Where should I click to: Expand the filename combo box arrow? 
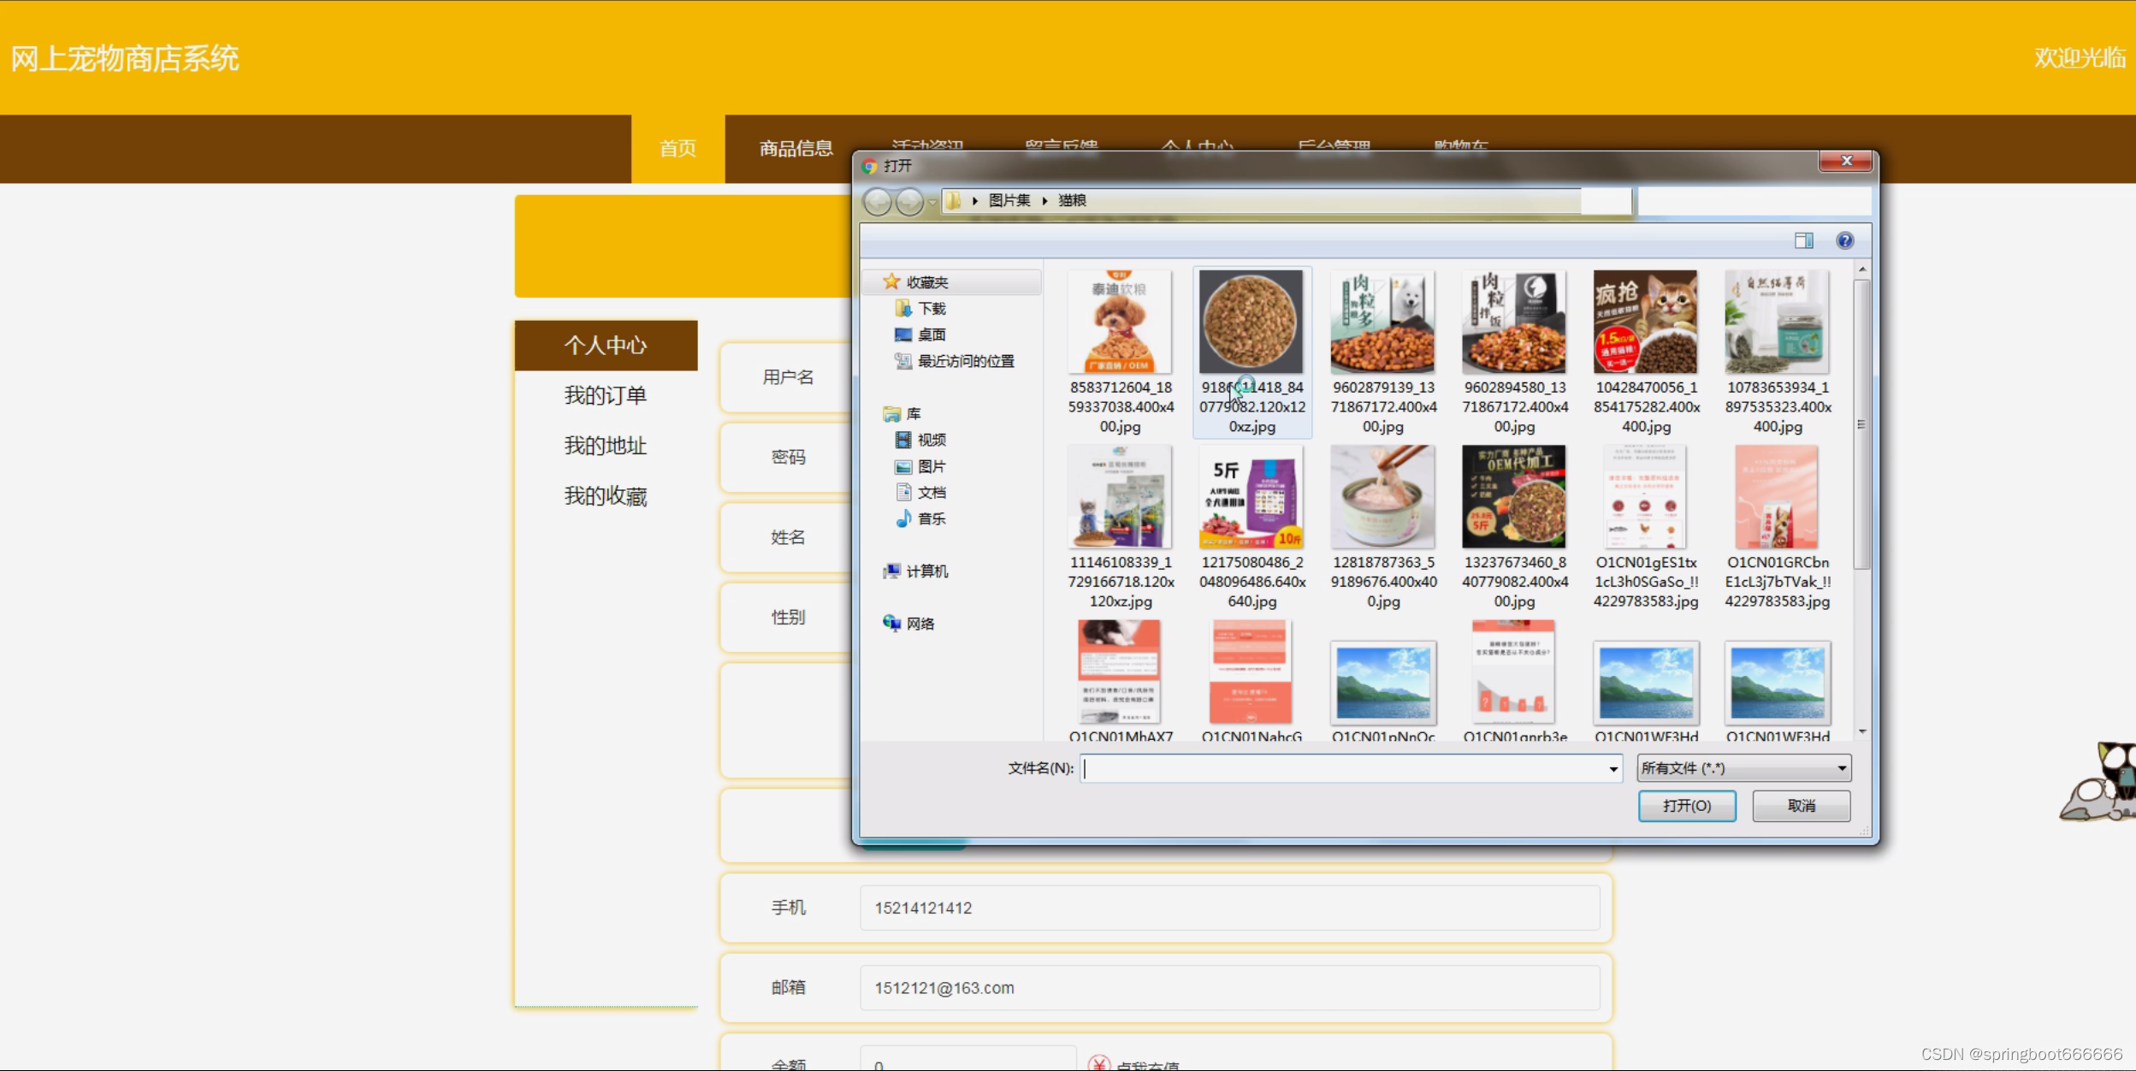(1612, 769)
